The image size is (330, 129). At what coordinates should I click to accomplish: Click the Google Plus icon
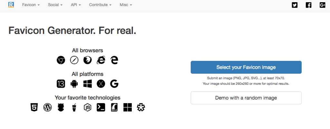(x=322, y=5)
